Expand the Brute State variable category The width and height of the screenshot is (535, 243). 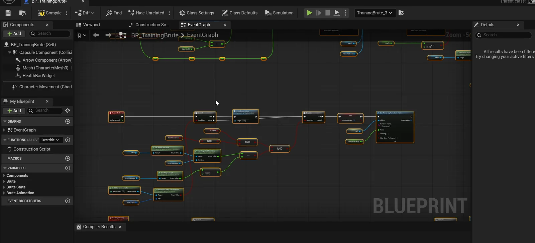(x=4, y=187)
